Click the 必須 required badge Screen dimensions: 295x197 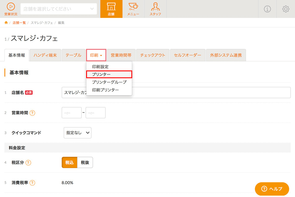pyautogui.click(x=29, y=93)
